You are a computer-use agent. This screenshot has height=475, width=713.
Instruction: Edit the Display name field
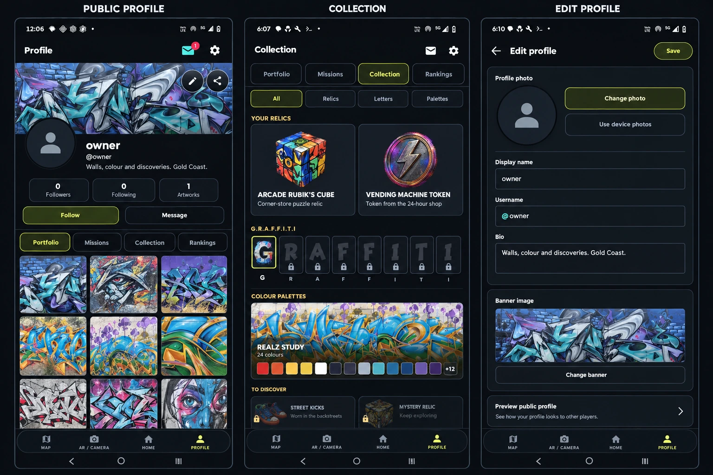point(590,179)
